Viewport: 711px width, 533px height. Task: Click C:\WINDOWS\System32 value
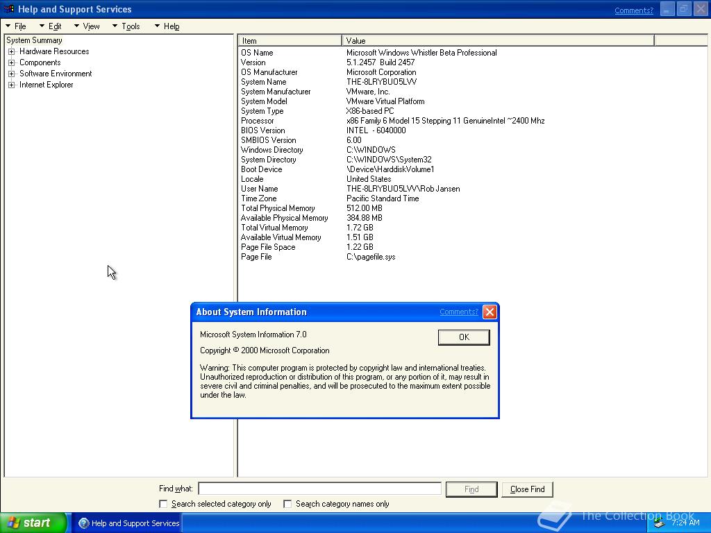pos(389,160)
